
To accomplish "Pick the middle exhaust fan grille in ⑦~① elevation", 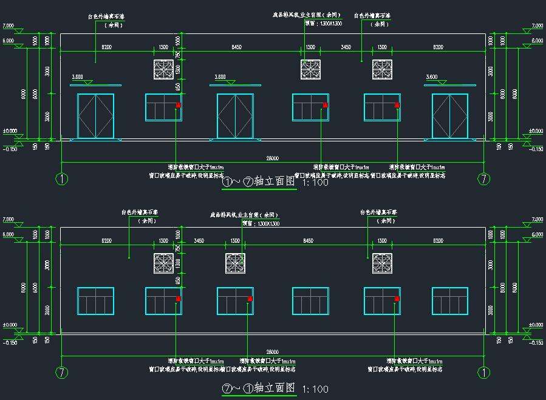I will click(x=236, y=263).
